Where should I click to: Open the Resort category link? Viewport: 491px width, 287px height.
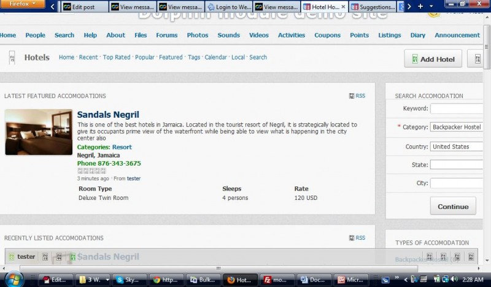(x=122, y=147)
